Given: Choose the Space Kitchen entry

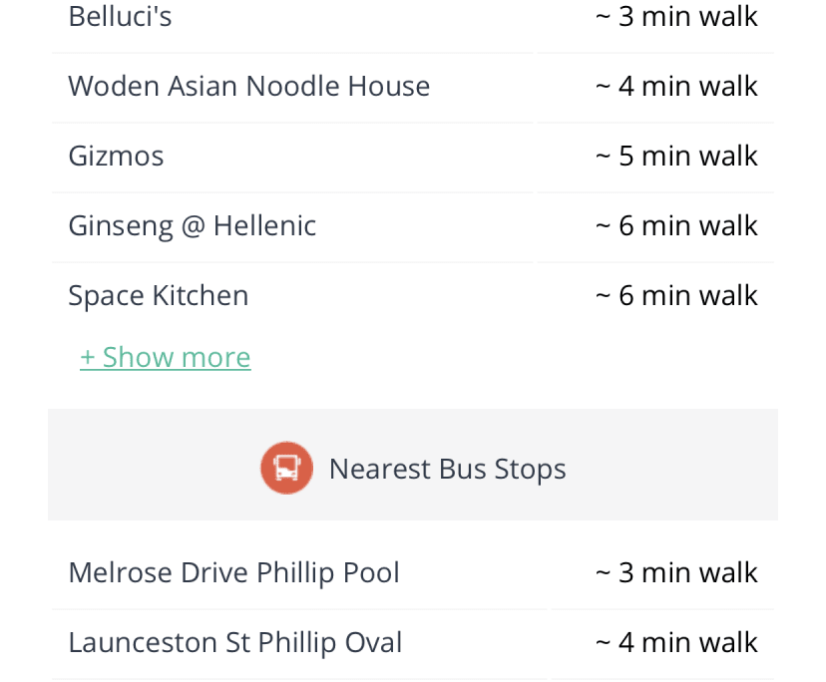Looking at the screenshot, I should [158, 295].
